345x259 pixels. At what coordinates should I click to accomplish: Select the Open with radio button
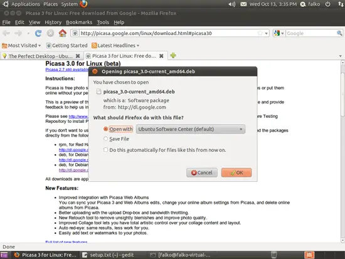pos(105,129)
